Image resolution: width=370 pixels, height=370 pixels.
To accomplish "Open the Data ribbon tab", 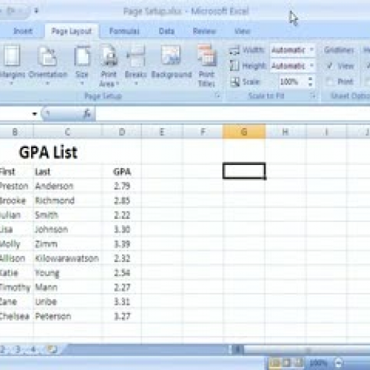I will (166, 31).
